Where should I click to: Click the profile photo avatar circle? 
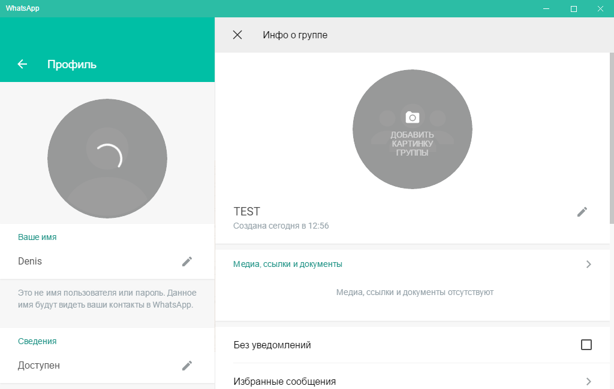(107, 158)
